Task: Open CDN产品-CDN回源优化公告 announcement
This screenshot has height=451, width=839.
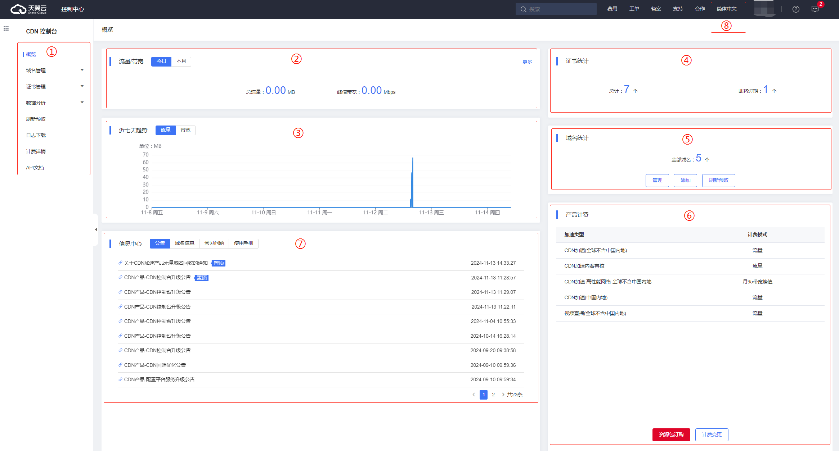Action: 155,365
